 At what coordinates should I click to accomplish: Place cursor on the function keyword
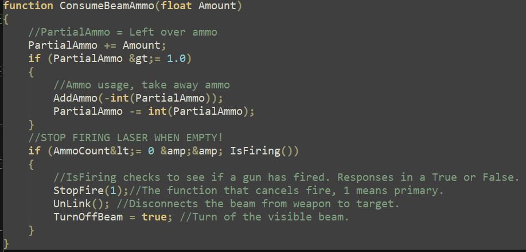[28, 6]
